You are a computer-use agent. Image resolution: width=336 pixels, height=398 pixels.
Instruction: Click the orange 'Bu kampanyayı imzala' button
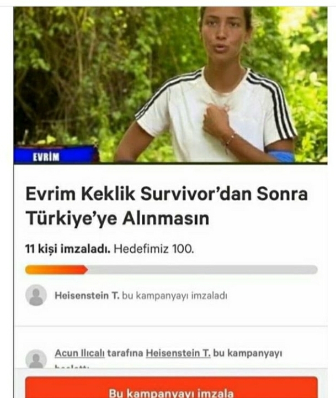pyautogui.click(x=171, y=387)
